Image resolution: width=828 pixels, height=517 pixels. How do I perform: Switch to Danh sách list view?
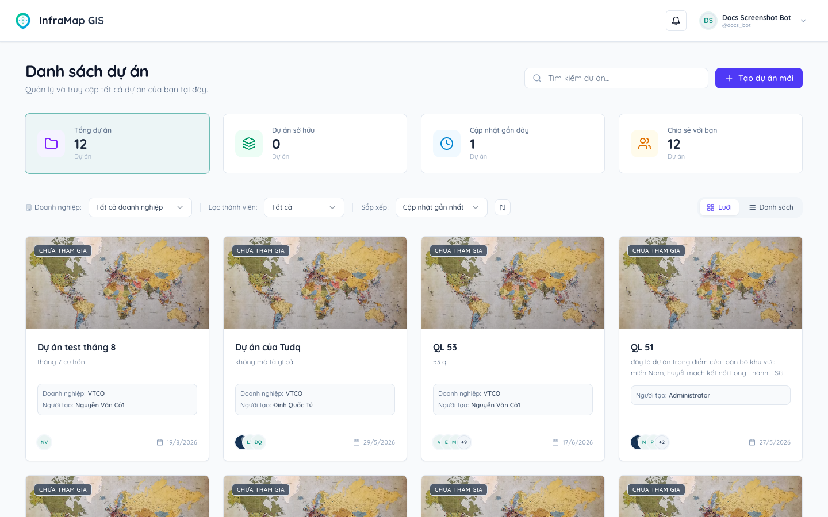pyautogui.click(x=770, y=207)
